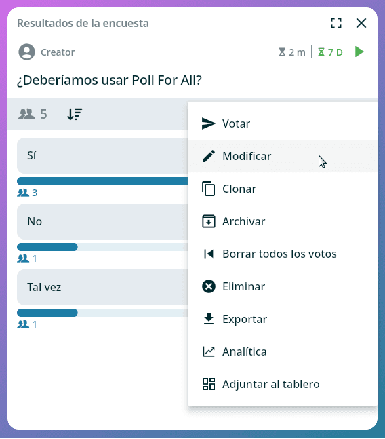
Task: Close the poll results dialog
Action: [361, 23]
